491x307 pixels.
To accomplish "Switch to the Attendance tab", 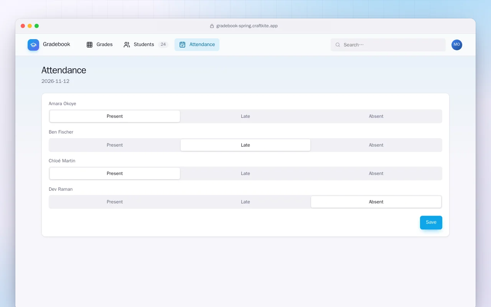I will (x=197, y=45).
